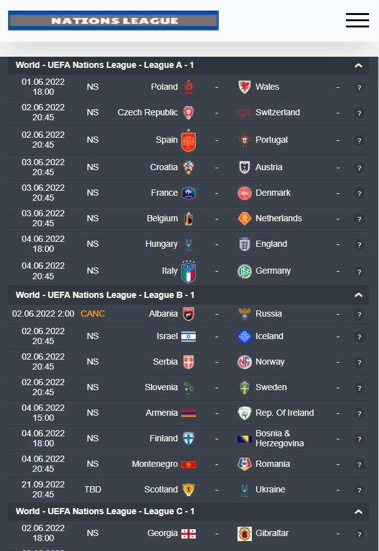Image resolution: width=379 pixels, height=551 pixels.
Task: Click the Iceland team badge
Action: (x=244, y=336)
